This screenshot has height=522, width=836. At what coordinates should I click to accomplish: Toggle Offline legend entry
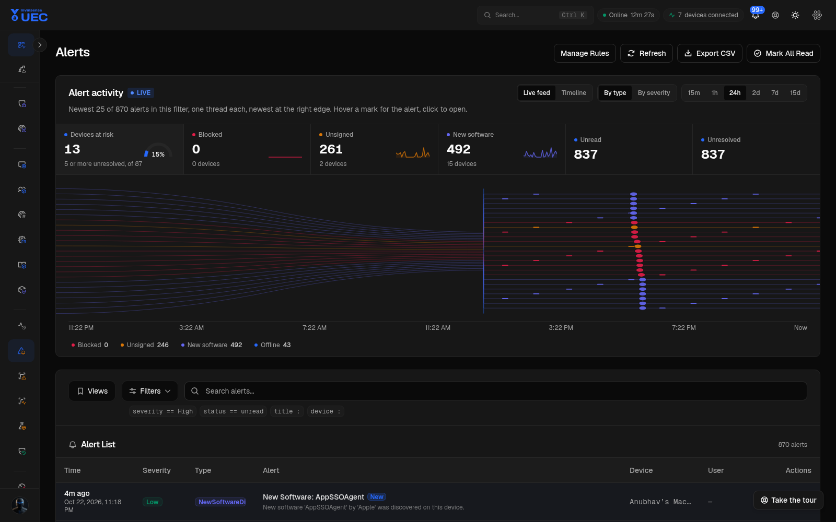coord(272,345)
